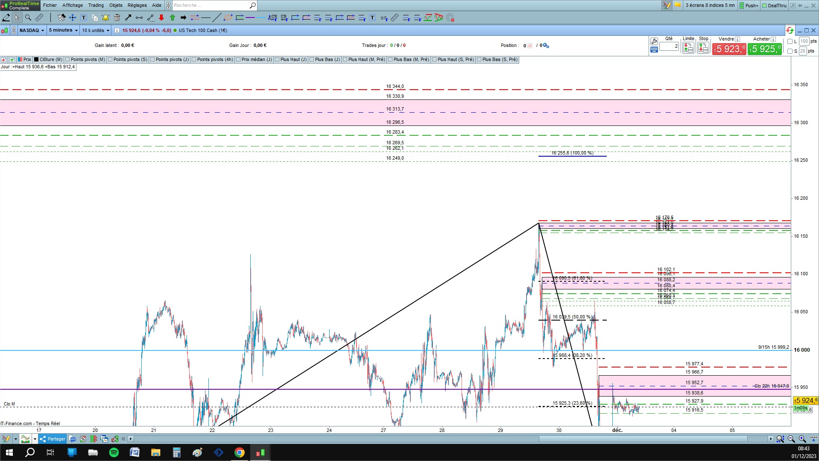819x461 pixels.
Task: Enable the S stop points checkbox
Action: tap(790, 51)
